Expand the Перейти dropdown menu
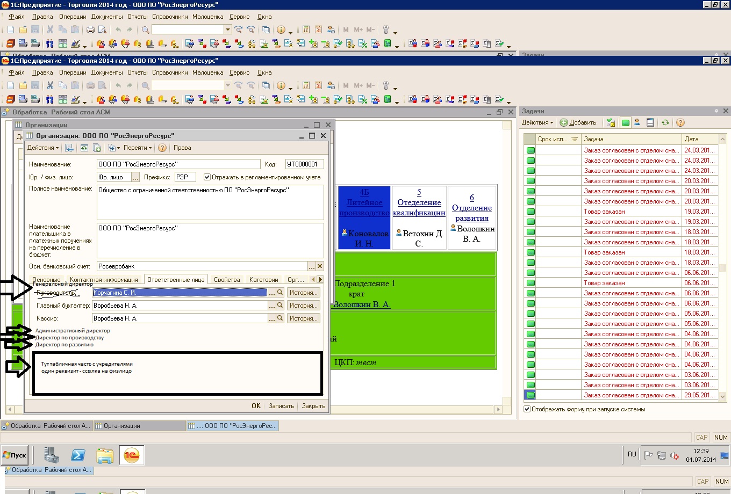The height and width of the screenshot is (494, 731). (x=138, y=148)
